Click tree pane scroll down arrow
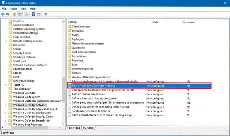 pos(63,124)
